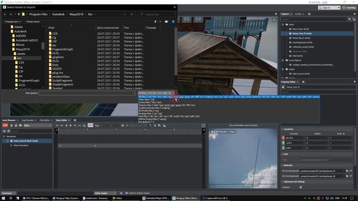358x201 pixels.
Task: Click the Autodesk breadcrumb segment
Action: pyautogui.click(x=58, y=14)
